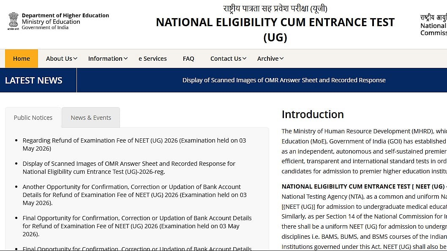Screen dimensions: 447x251
Task: Open the Another Opportunity for Confirmation notice
Action: click(x=134, y=195)
